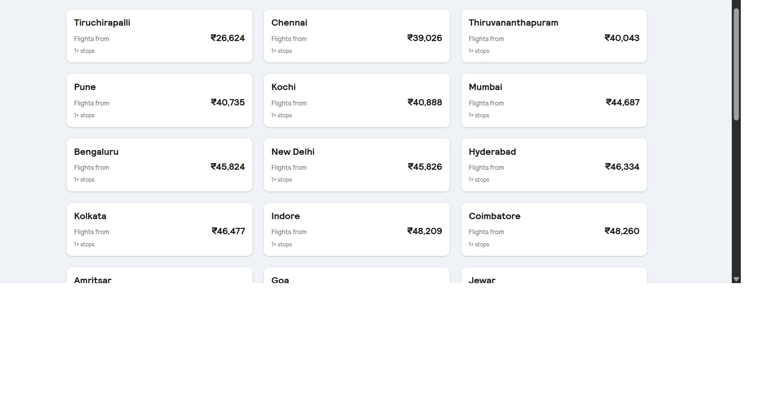
Task: Open the Jewar destination card
Action: click(554, 276)
